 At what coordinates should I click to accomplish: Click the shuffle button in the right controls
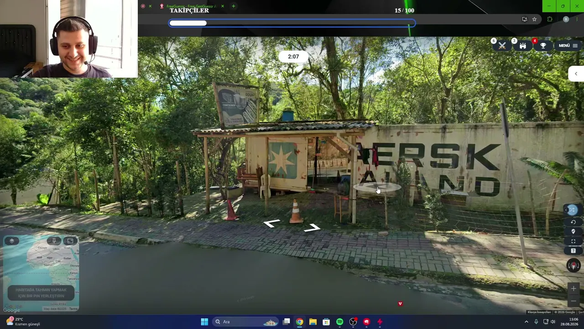tap(572, 210)
